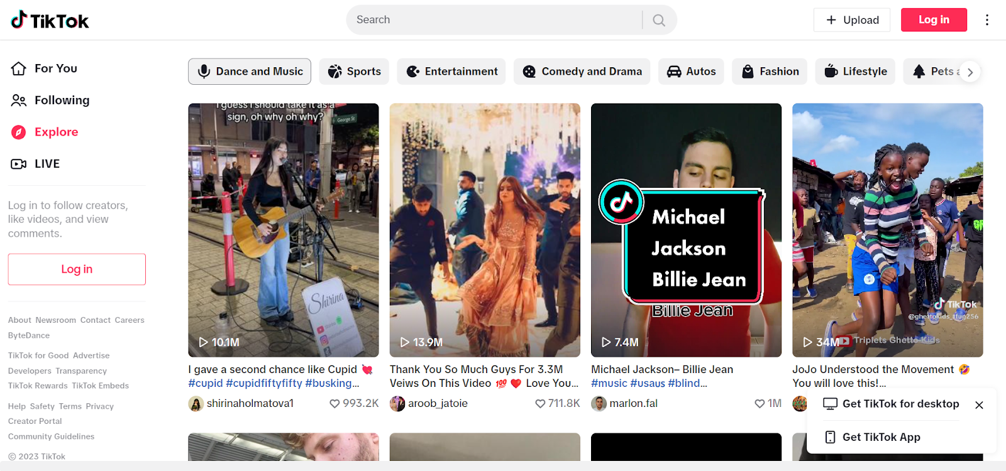Open the Creator Portal link
1006x471 pixels.
coord(35,421)
